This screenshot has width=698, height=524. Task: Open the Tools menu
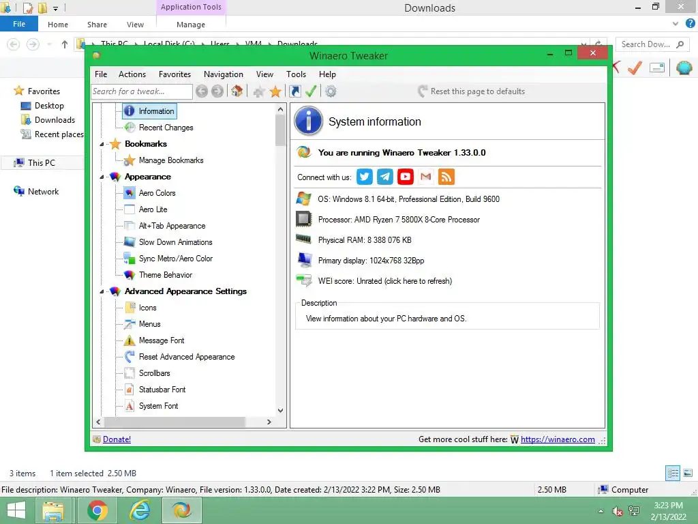(x=296, y=74)
